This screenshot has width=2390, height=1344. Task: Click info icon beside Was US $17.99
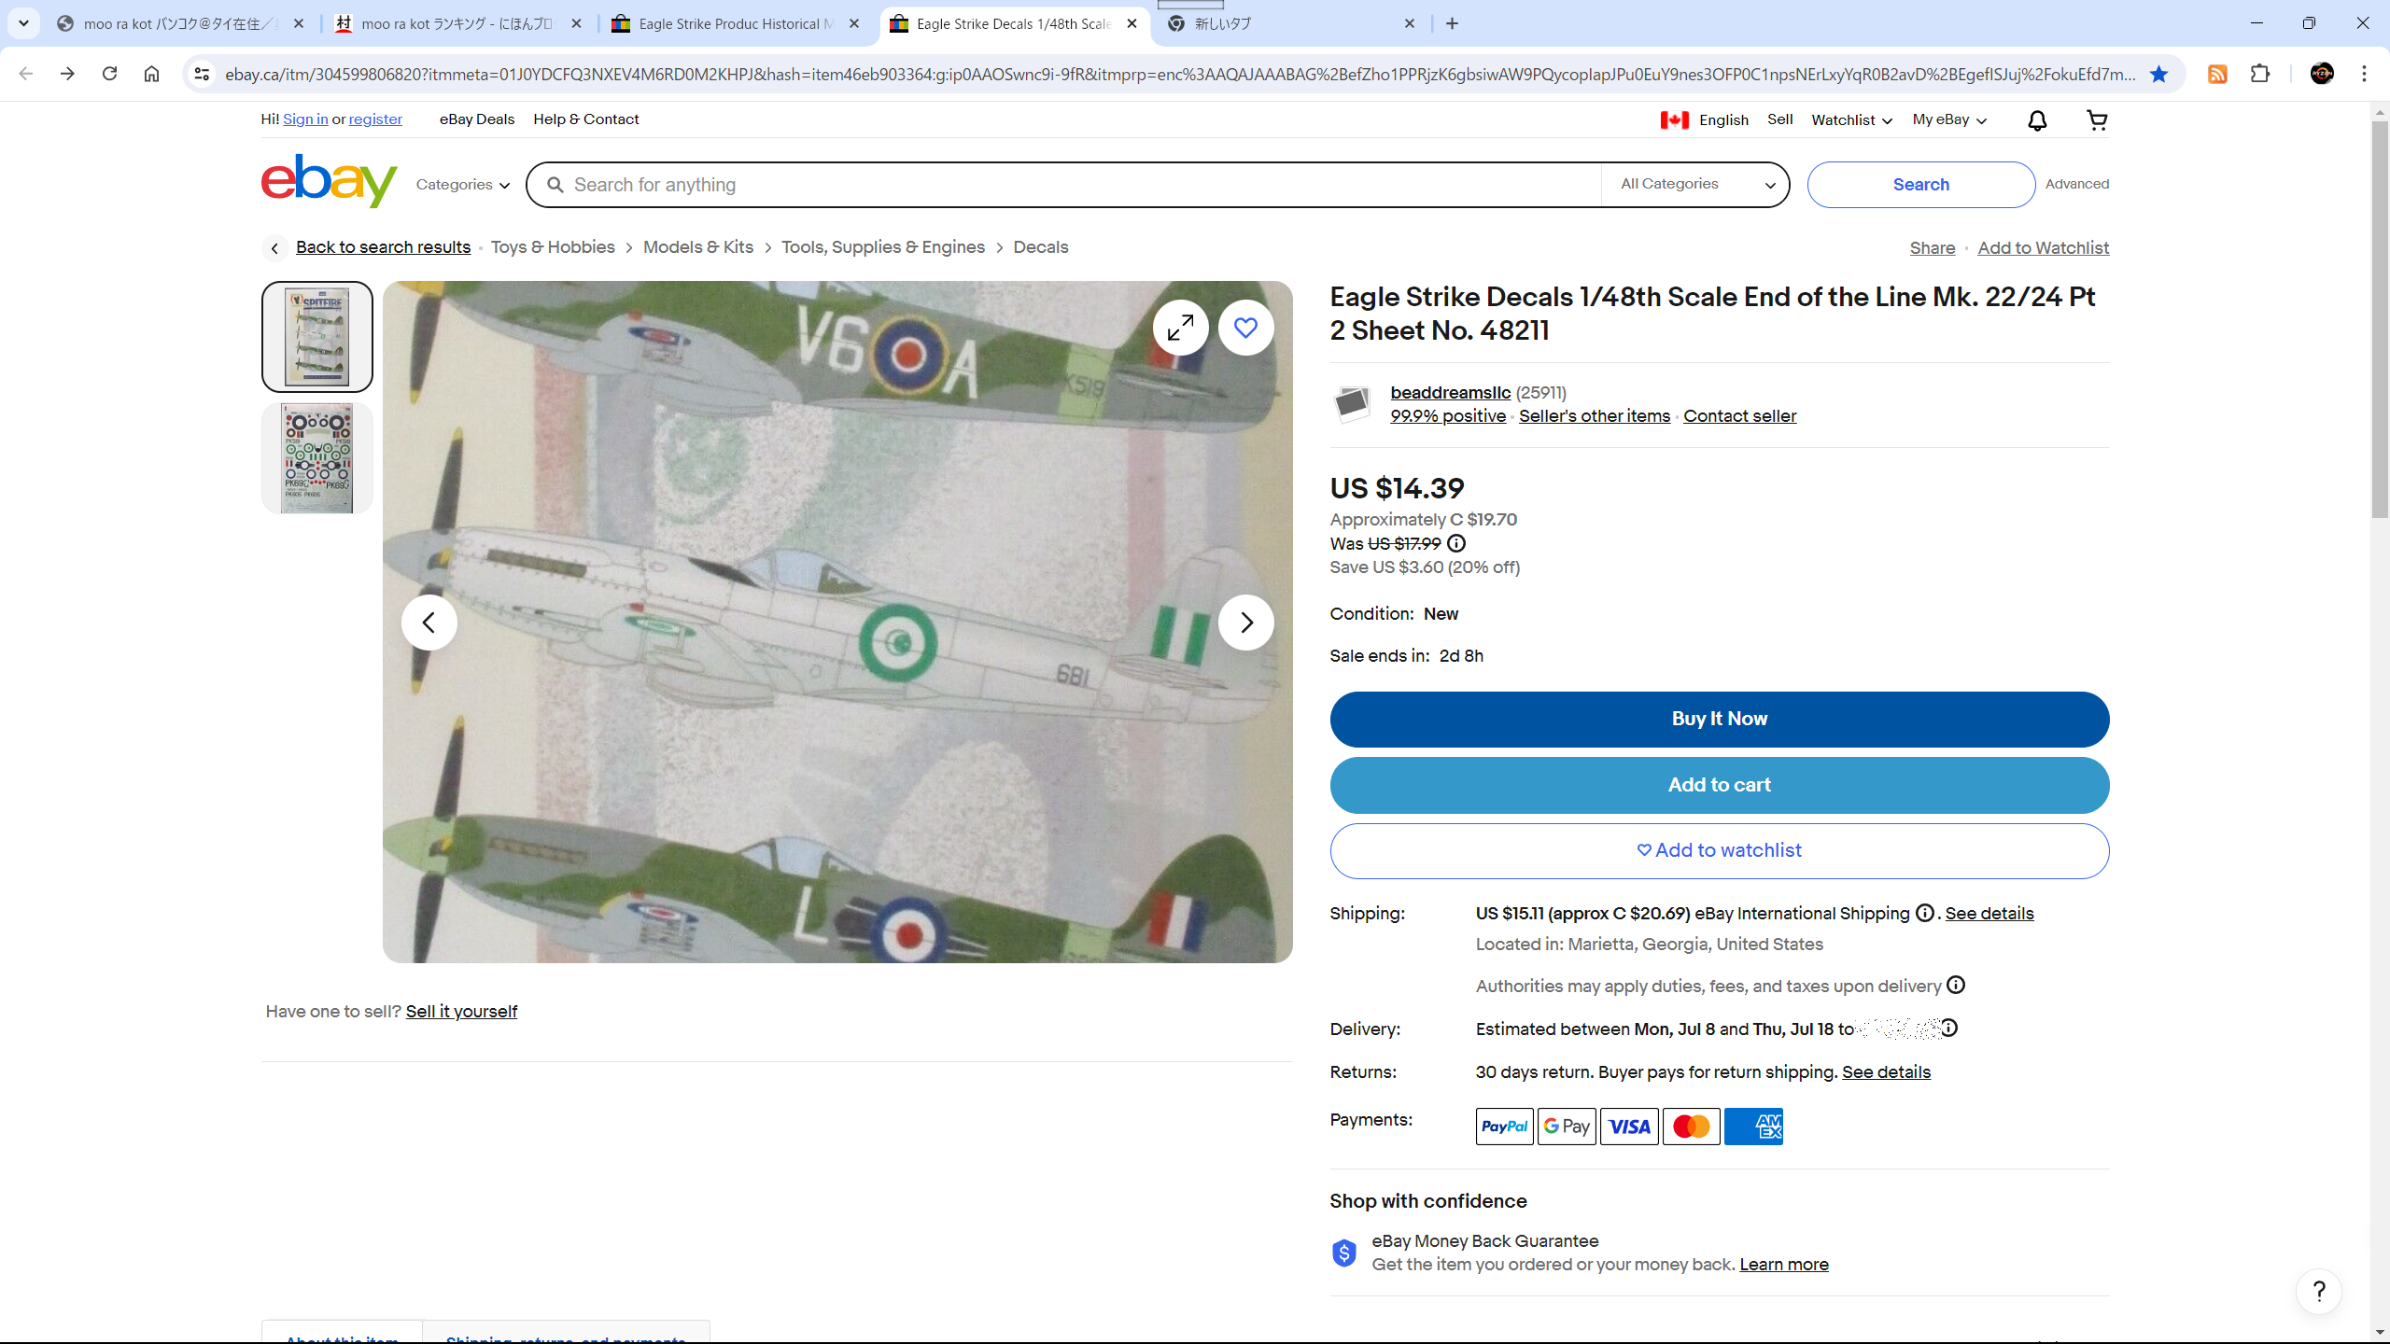tap(1456, 544)
